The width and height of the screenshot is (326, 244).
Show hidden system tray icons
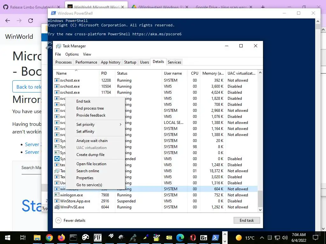(262, 238)
